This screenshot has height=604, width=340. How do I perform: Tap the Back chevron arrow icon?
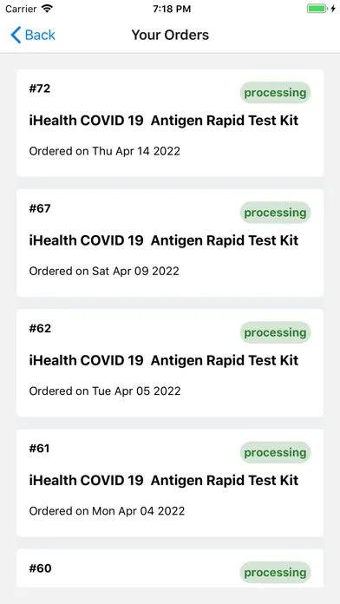pos(16,35)
